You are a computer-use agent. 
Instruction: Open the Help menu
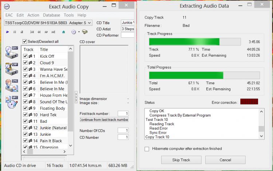pos(82,15)
